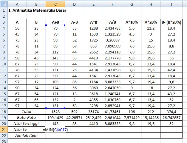This screenshot has width=187, height=143.
Task: Select cell with value 7,090909
Action: 112,46
